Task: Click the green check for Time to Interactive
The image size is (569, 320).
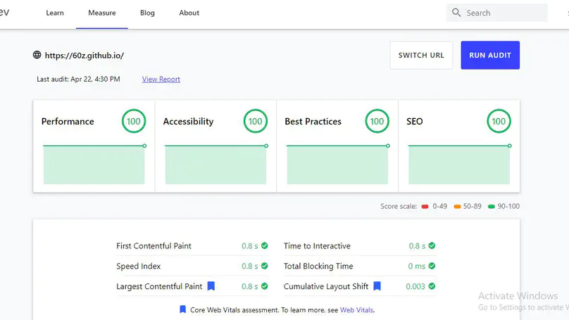Action: pos(432,245)
